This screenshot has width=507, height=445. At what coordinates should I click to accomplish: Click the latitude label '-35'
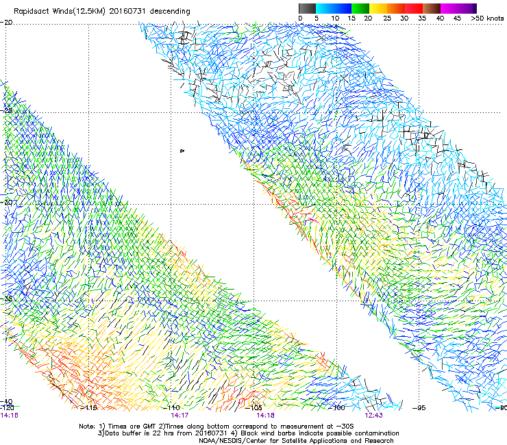coord(6,298)
